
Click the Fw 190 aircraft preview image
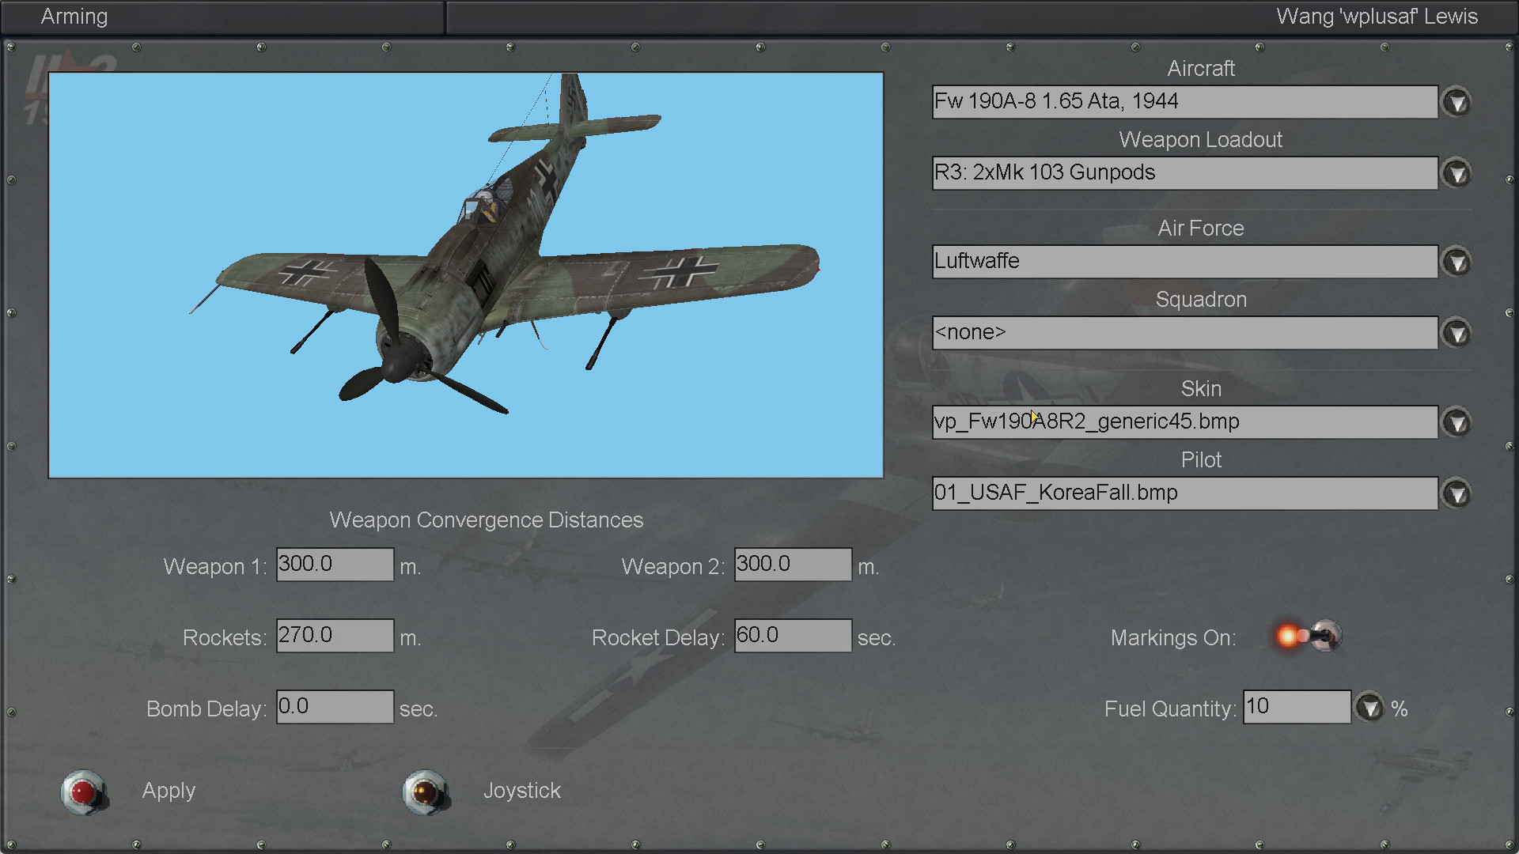(466, 275)
